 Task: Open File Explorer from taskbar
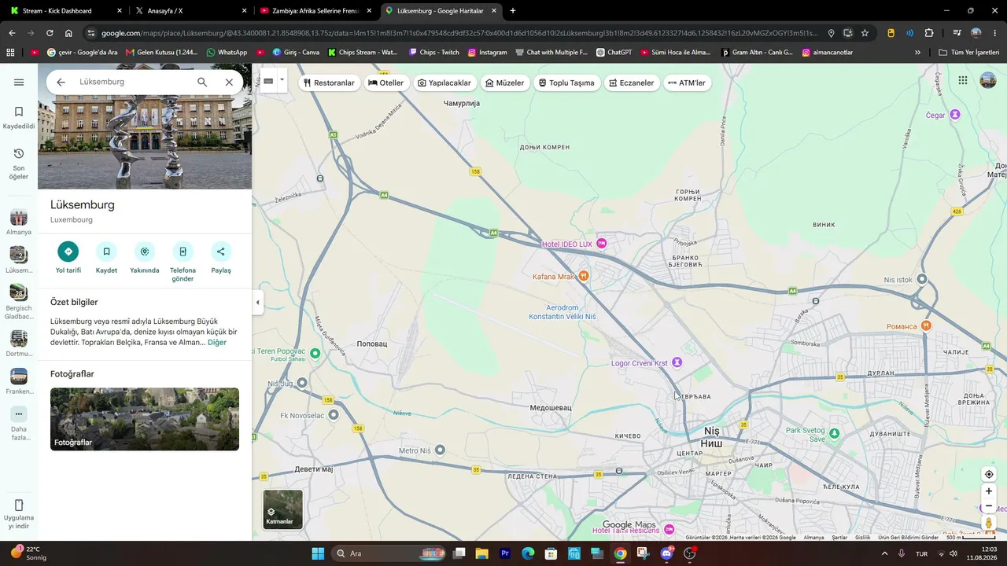481,553
